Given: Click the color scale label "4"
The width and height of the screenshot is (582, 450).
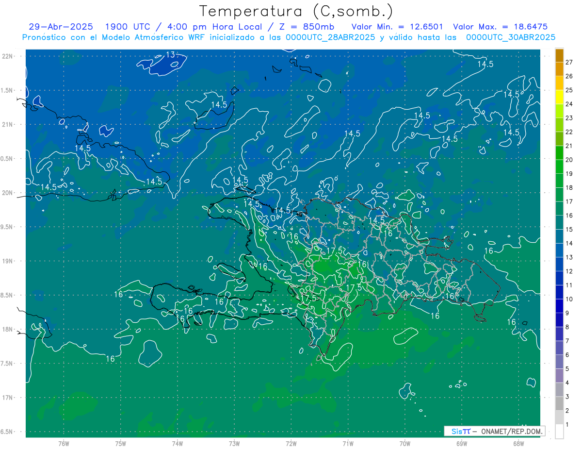Looking at the screenshot, I should (x=567, y=383).
